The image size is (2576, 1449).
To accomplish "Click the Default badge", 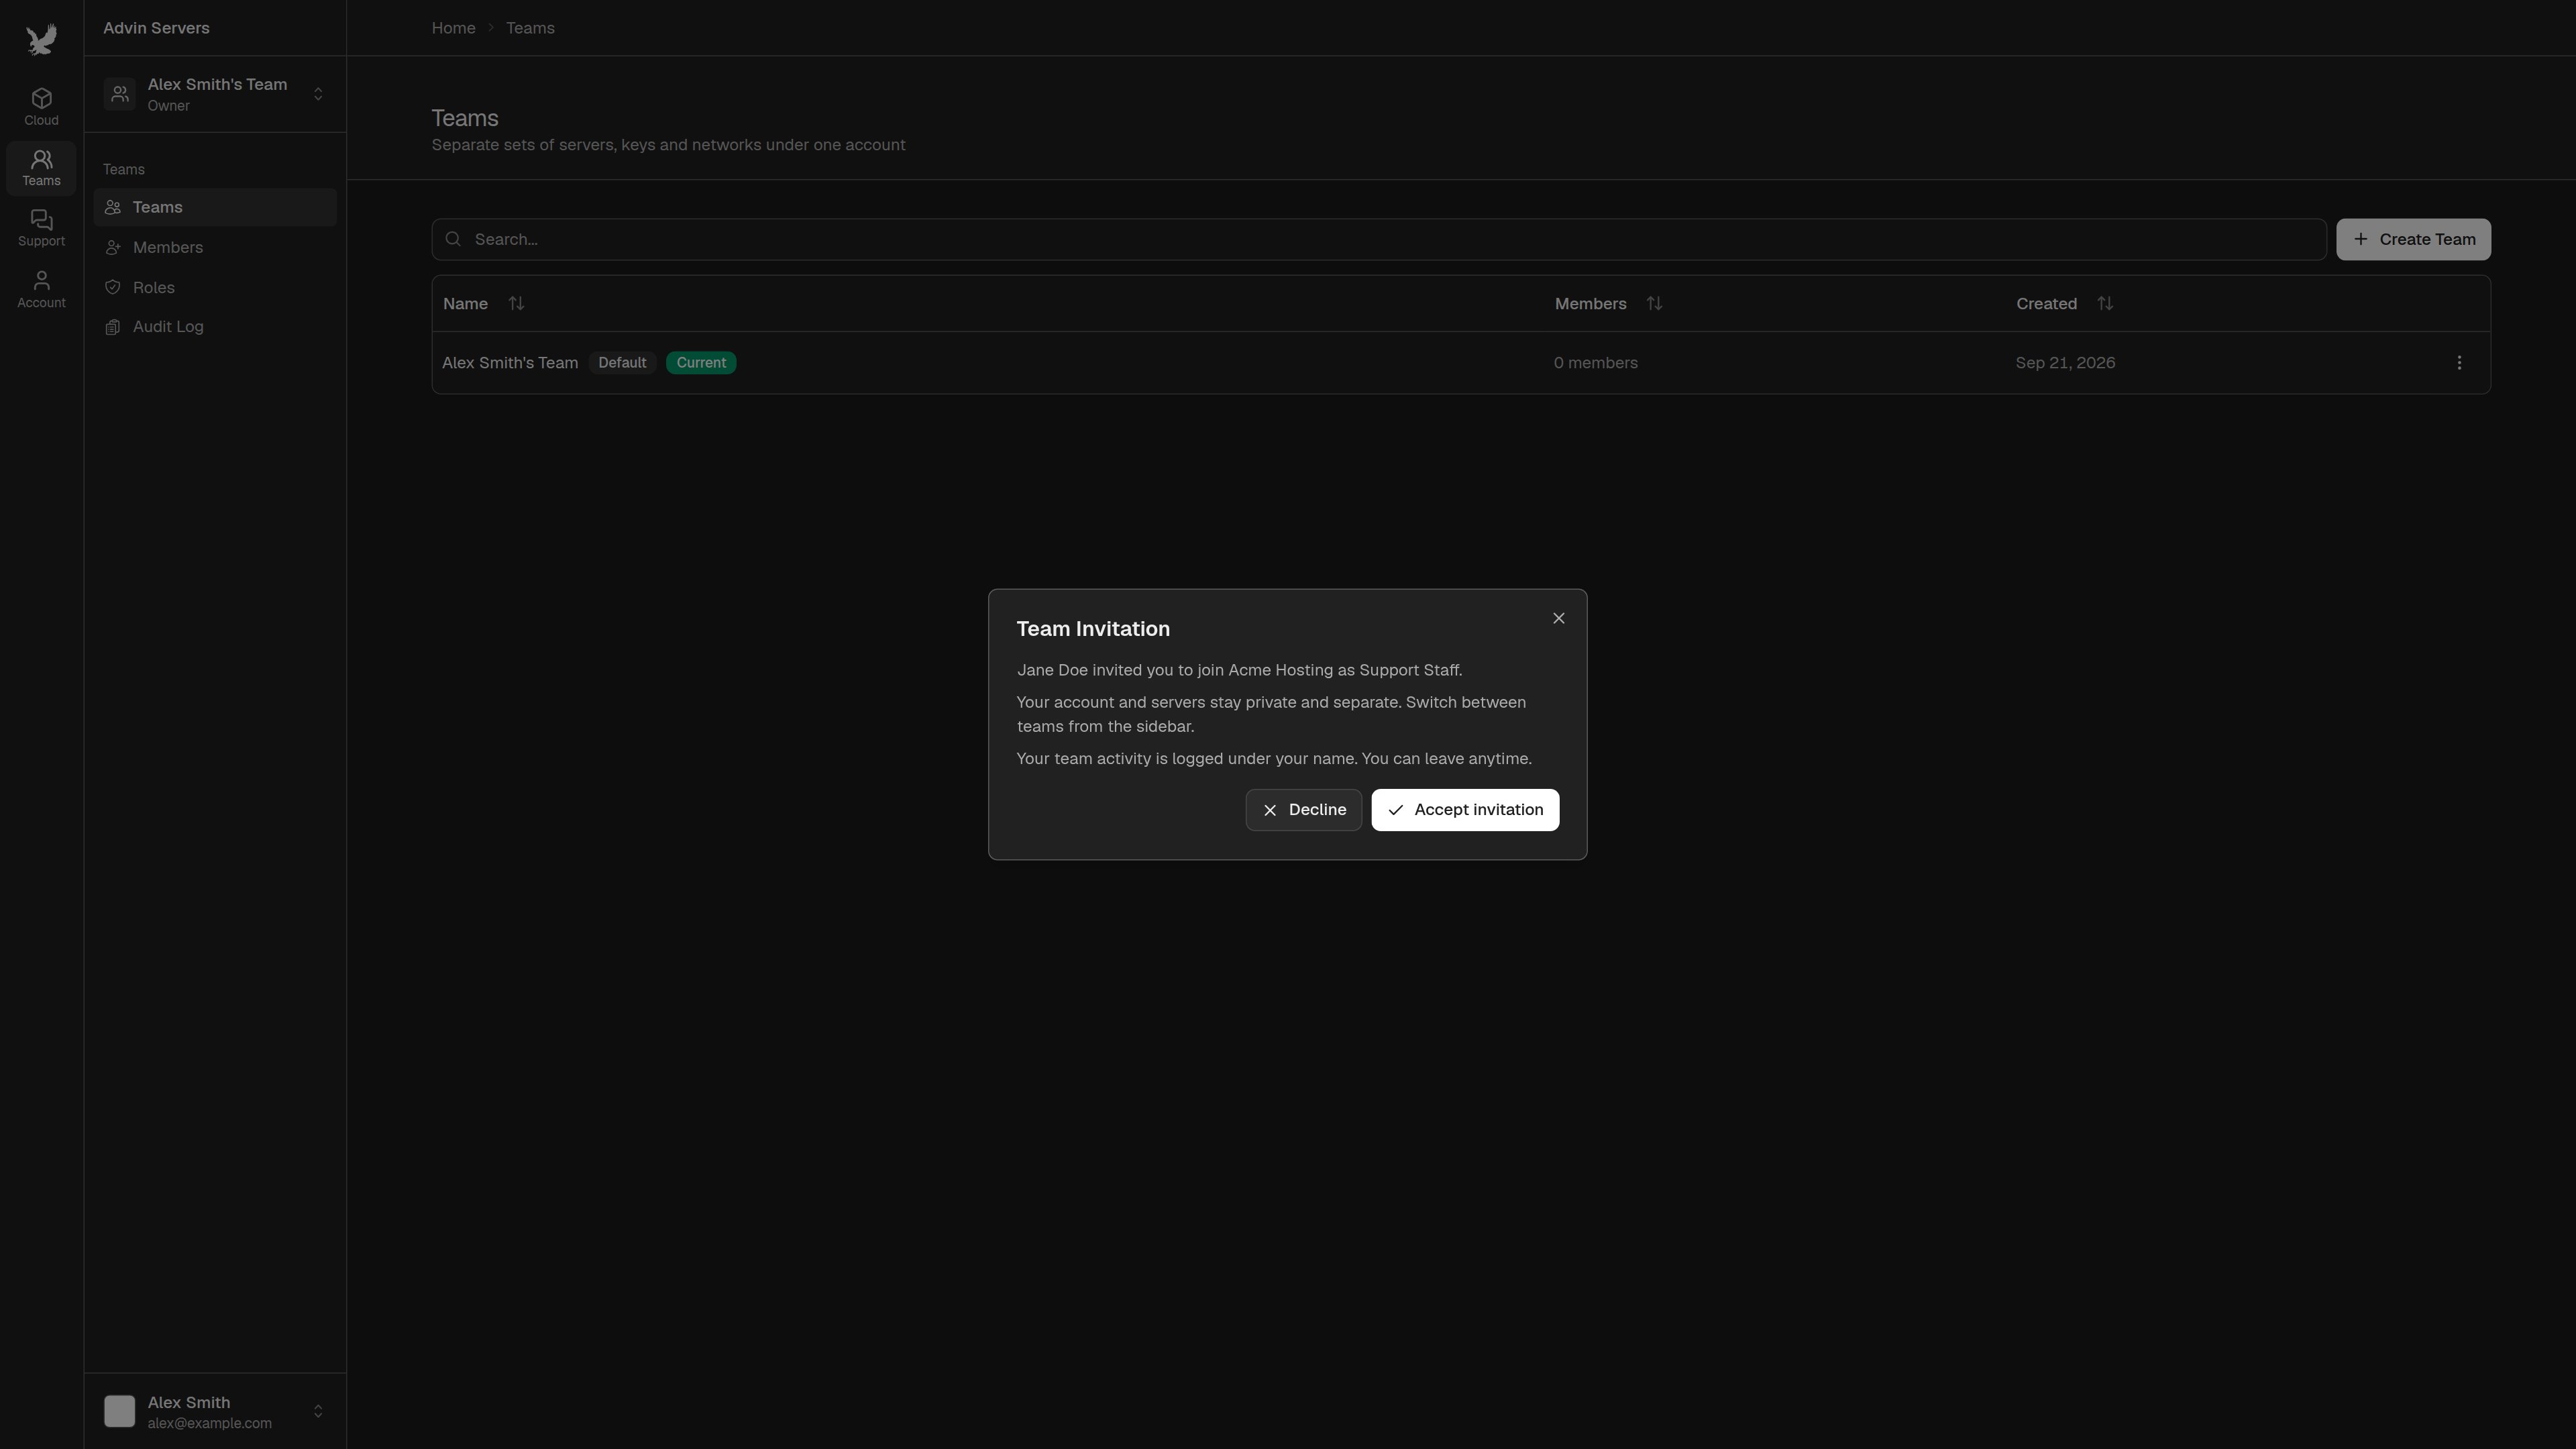I will [x=622, y=363].
